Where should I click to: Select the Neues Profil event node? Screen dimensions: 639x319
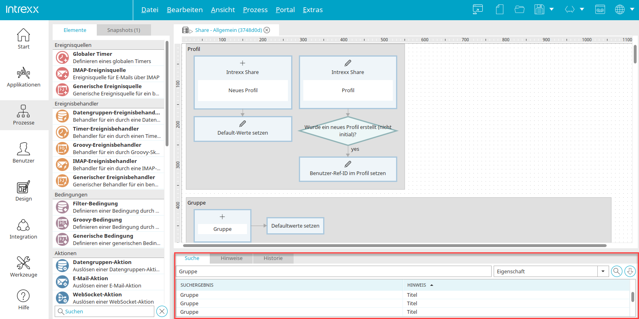[243, 82]
